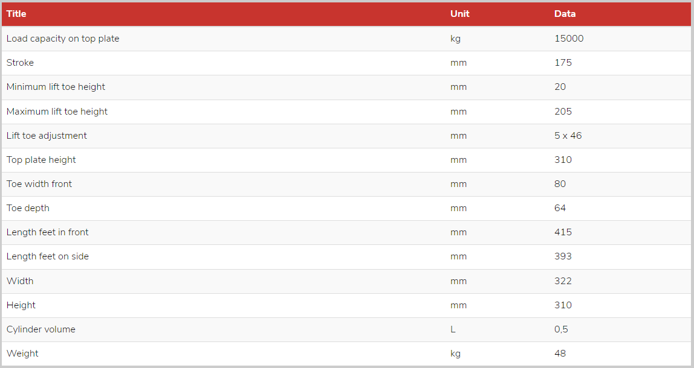Image resolution: width=694 pixels, height=368 pixels.
Task: Select Toe width front label
Action: (39, 184)
